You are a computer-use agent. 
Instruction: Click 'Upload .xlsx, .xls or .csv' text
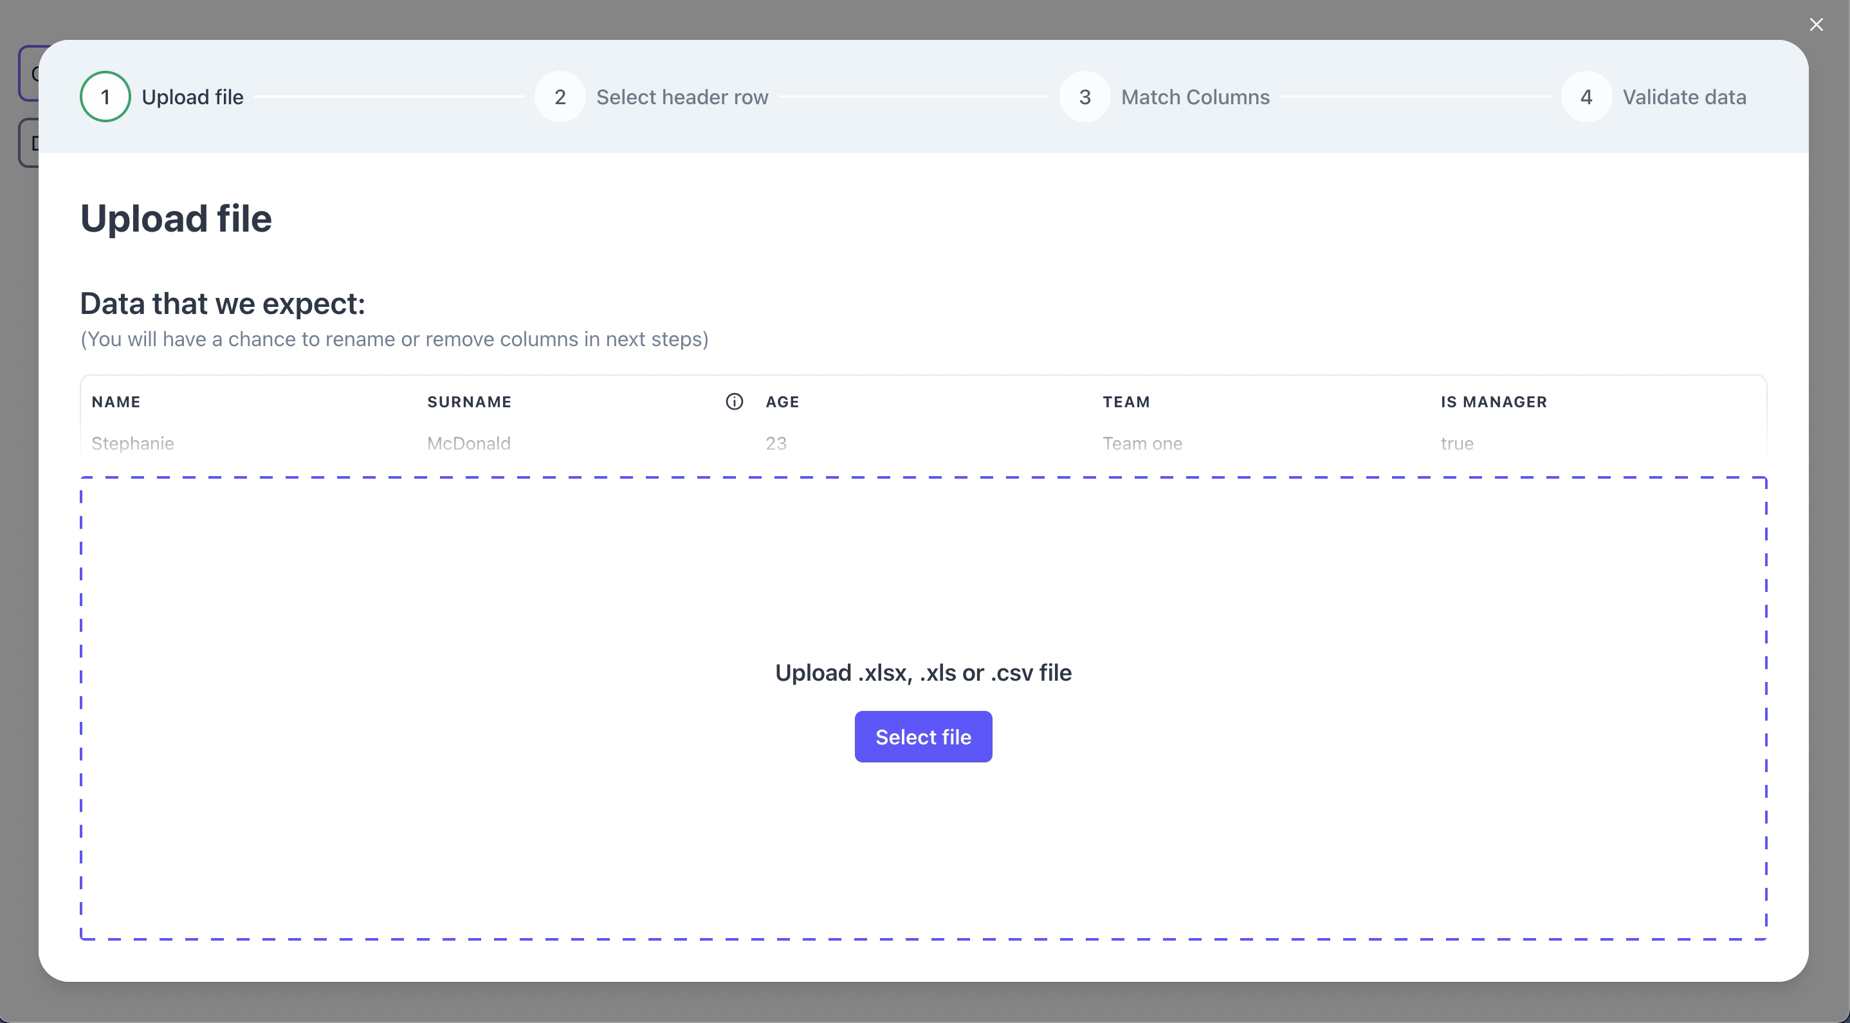coord(923,672)
